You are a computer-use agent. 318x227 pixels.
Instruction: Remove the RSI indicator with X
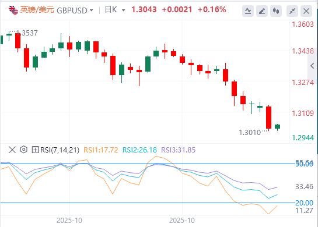click(12, 150)
